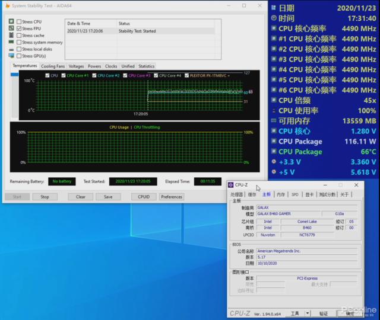The height and width of the screenshot is (320, 380).
Task: Click icon beside CPU Package wattage
Action: click(274, 141)
